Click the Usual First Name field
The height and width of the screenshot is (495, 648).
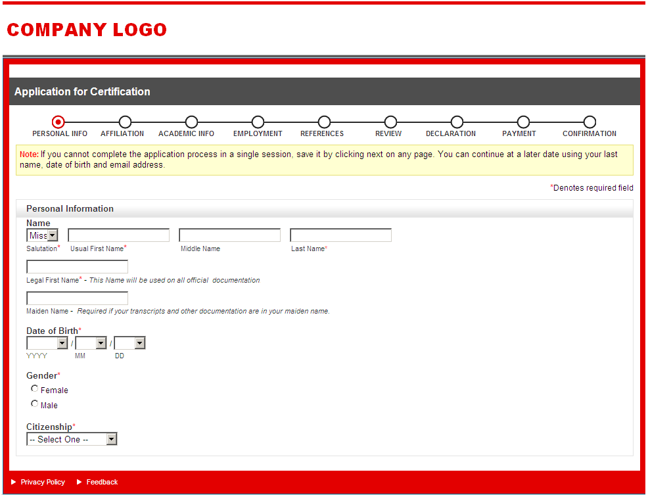click(x=118, y=235)
